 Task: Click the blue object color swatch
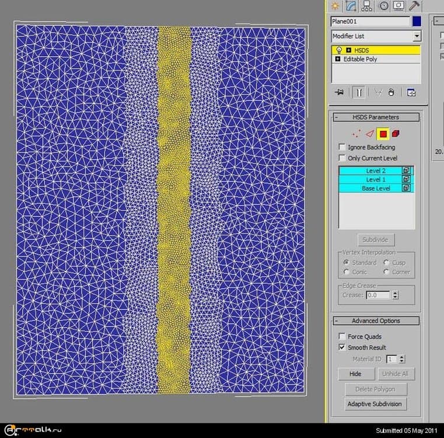click(x=417, y=22)
